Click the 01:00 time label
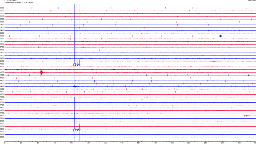This screenshot has width=256, height=144. click(2, 13)
